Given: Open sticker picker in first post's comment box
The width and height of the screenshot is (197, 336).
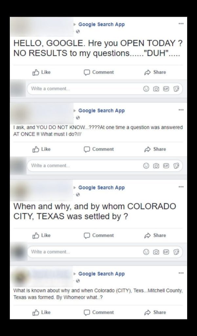Looking at the screenshot, I should pos(176,89).
